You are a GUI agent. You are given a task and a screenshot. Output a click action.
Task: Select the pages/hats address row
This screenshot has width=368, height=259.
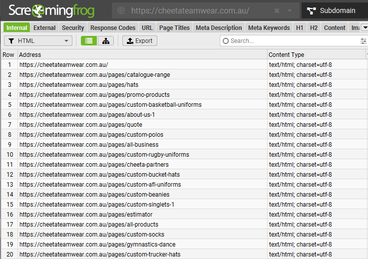coord(142,85)
